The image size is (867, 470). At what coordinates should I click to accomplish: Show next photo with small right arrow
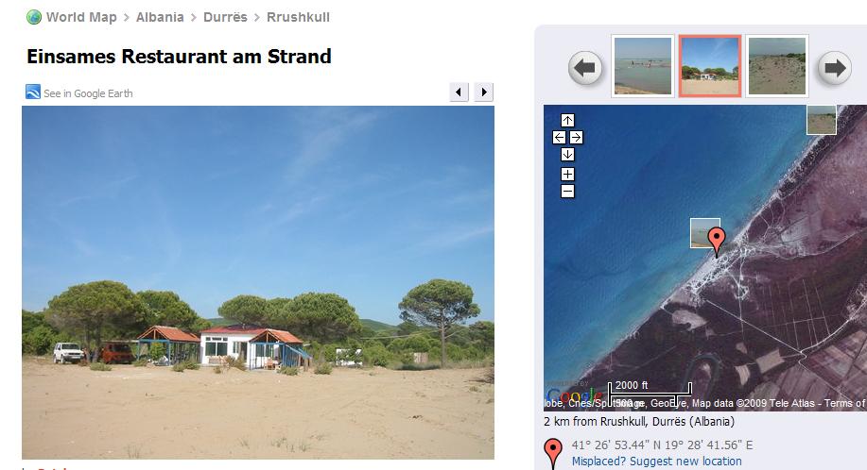(484, 92)
